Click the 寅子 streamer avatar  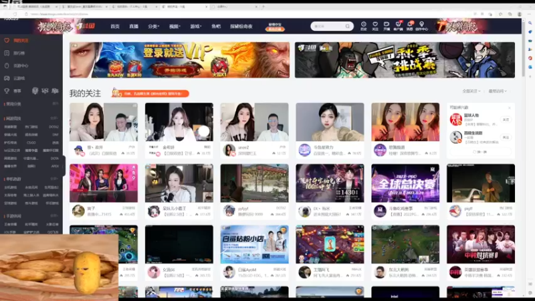(x=78, y=211)
